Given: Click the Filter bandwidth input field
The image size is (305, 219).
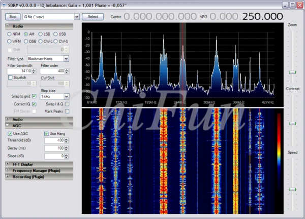Looking at the screenshot, I should pyautogui.click(x=19, y=71).
